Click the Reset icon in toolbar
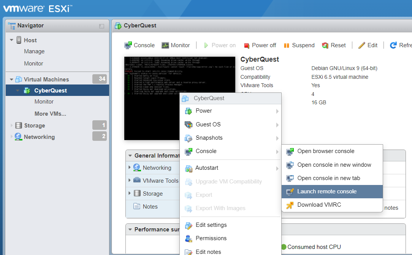Screen dimensions: 412x255 click(x=325, y=45)
